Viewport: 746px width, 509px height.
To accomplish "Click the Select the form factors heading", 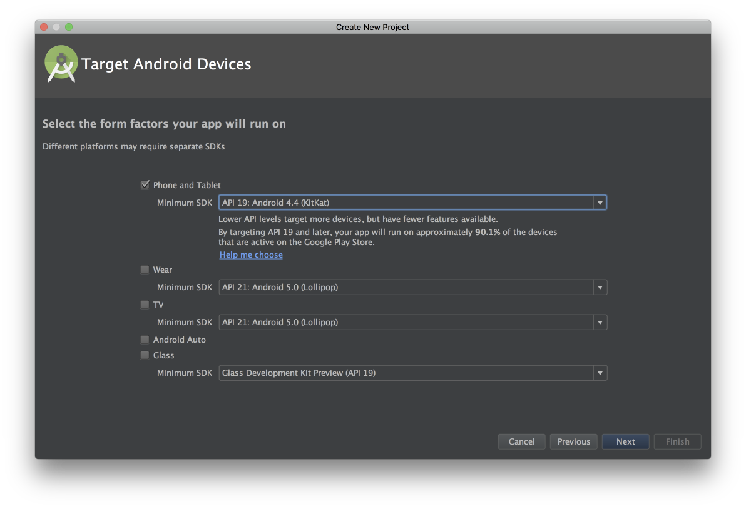I will (164, 124).
